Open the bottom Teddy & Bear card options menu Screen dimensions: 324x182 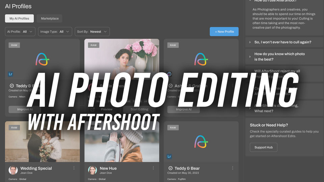[x=233, y=168]
